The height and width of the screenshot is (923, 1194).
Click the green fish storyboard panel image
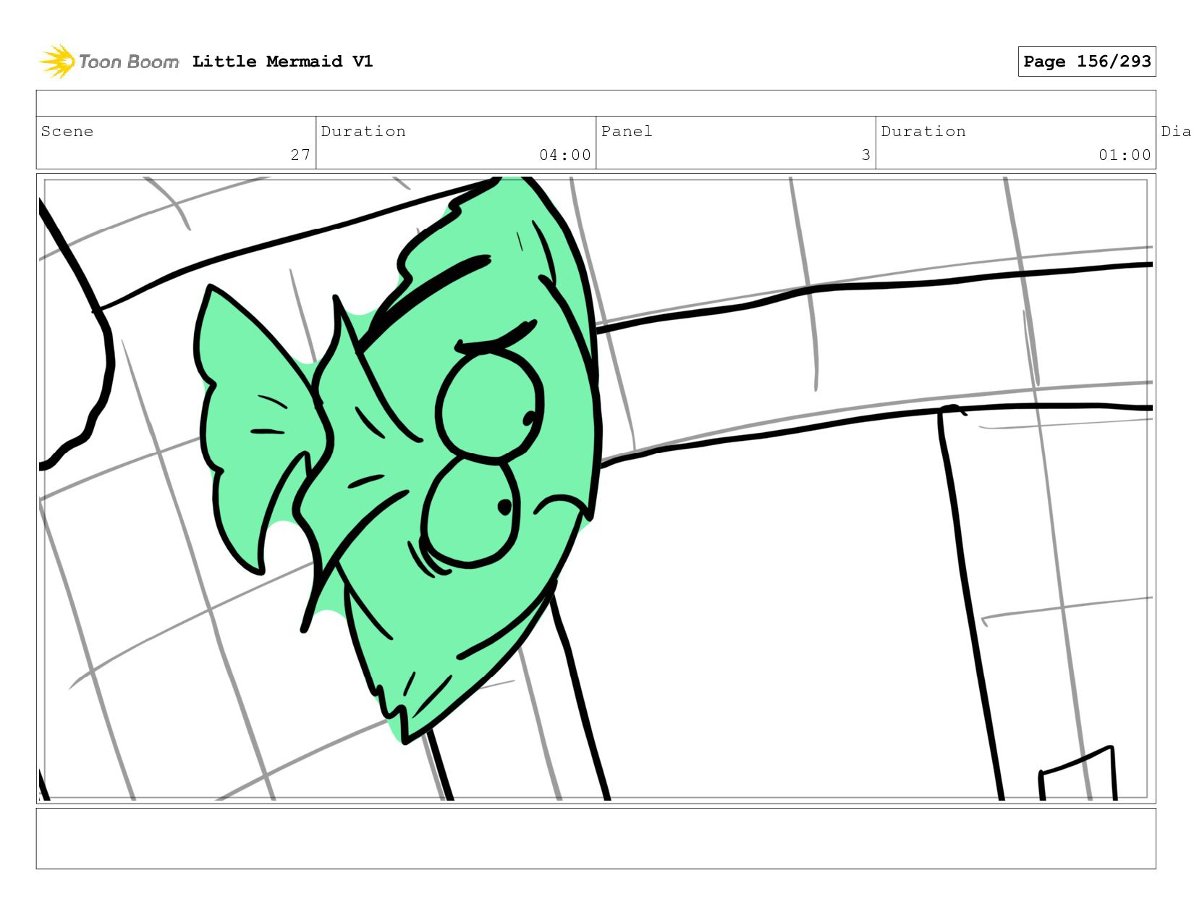pyautogui.click(x=596, y=489)
